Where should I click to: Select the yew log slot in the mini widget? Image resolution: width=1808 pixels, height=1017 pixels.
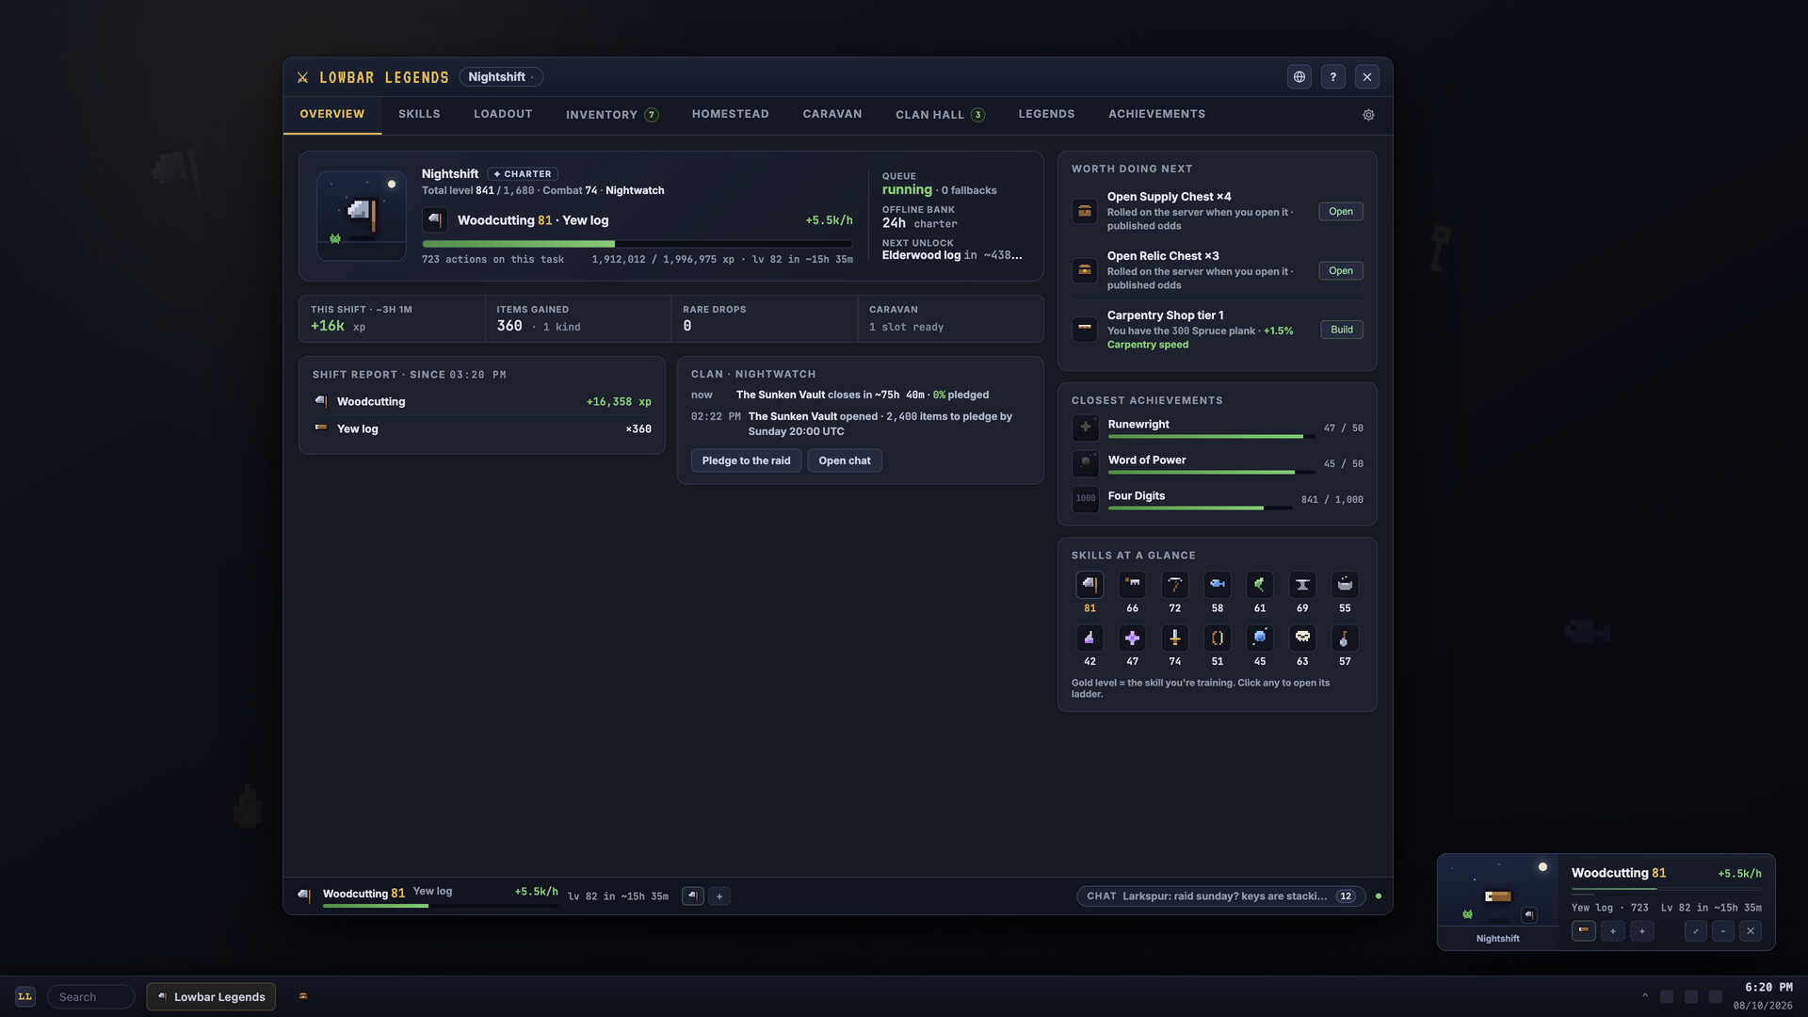coord(1584,931)
